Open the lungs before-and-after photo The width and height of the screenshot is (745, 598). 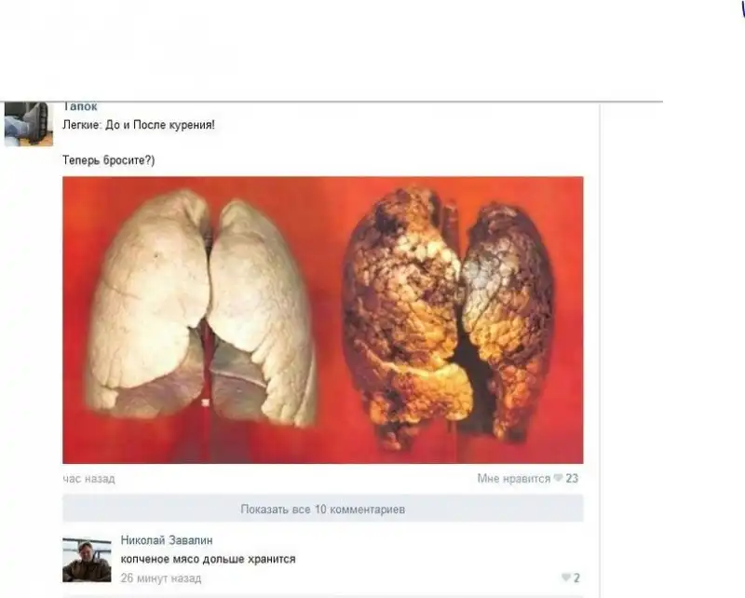322,319
